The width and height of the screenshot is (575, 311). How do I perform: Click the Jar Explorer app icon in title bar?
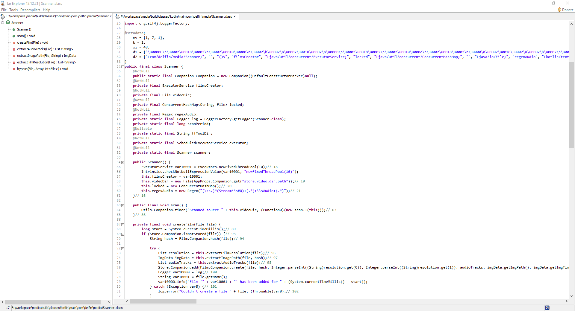coord(3,3)
